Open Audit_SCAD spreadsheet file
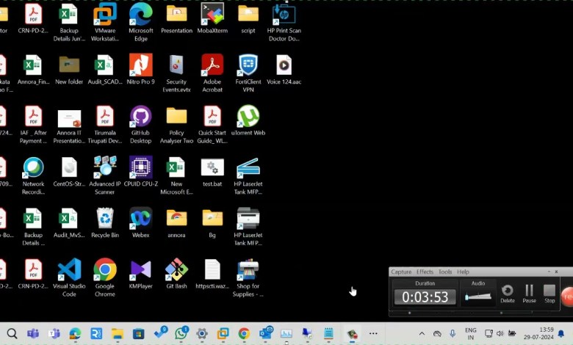The image size is (573, 345). (x=105, y=69)
